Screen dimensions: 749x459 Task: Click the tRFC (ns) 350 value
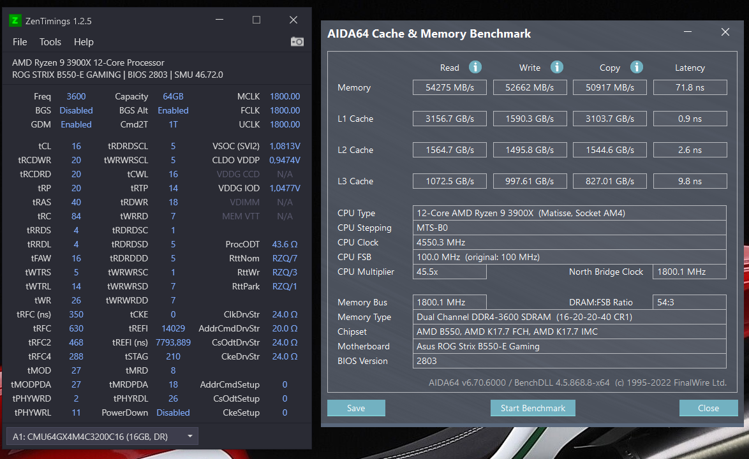(x=76, y=314)
